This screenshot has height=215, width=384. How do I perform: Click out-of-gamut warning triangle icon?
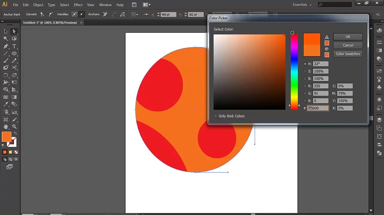click(x=327, y=37)
